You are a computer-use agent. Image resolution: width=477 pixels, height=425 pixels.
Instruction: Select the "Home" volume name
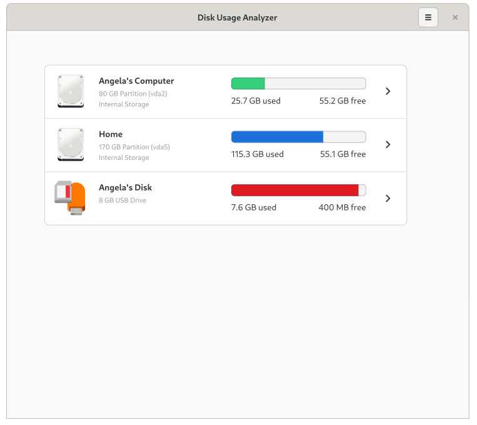(111, 134)
